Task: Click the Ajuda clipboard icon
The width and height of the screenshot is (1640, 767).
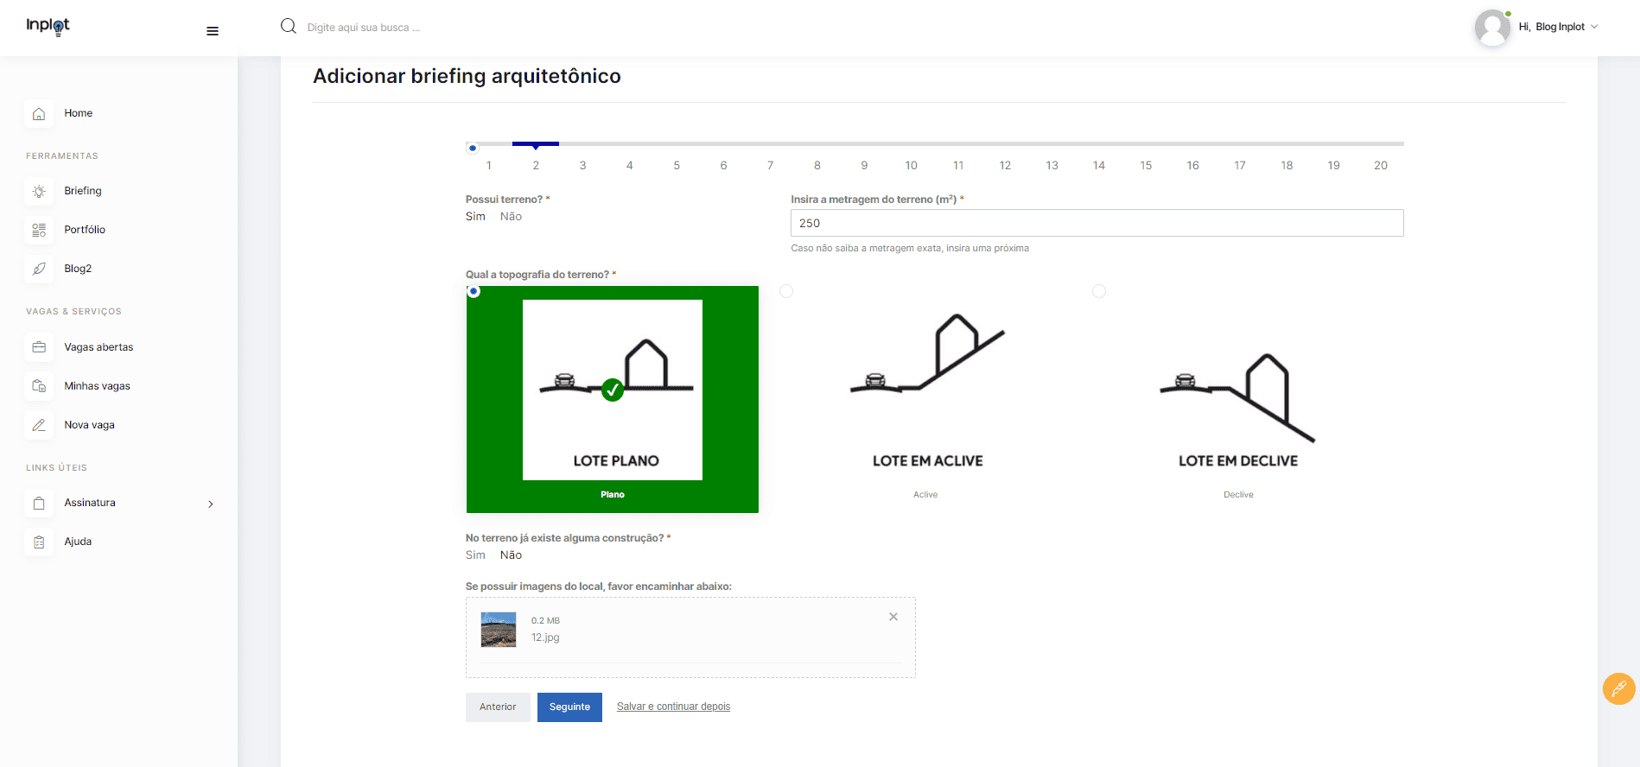Action: pos(39,542)
